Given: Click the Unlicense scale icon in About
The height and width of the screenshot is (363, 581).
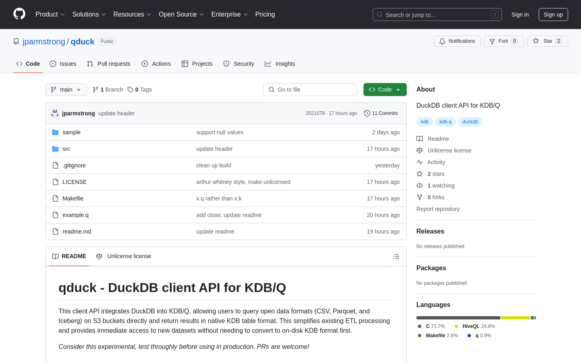Looking at the screenshot, I should pyautogui.click(x=420, y=150).
